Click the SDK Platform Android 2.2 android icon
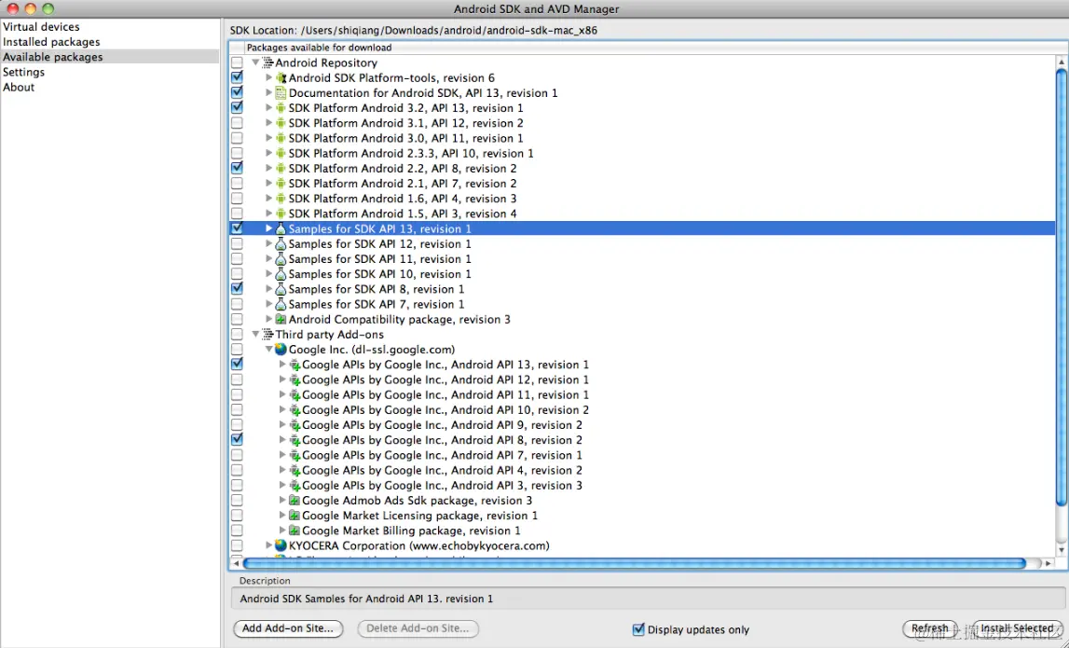Image resolution: width=1069 pixels, height=648 pixels. point(281,168)
